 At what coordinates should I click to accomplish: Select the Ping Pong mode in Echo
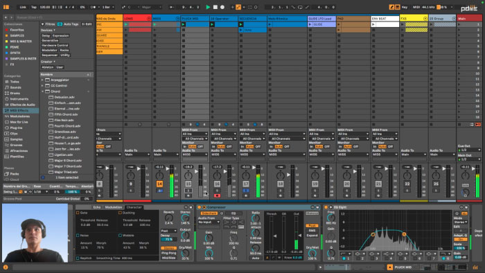[168, 253]
